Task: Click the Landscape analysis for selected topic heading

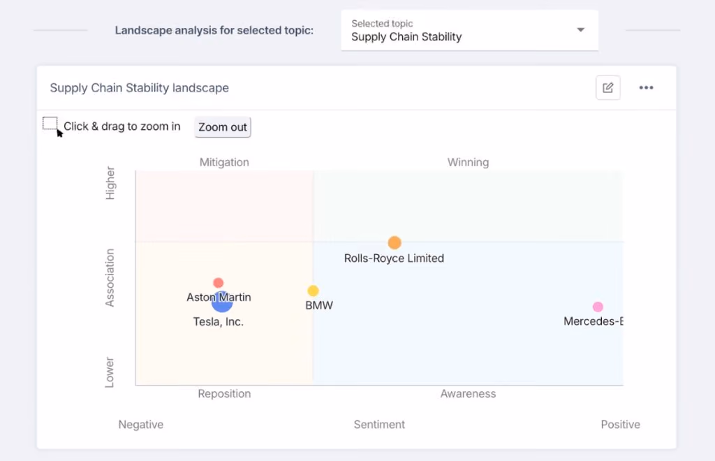Action: [x=214, y=31]
